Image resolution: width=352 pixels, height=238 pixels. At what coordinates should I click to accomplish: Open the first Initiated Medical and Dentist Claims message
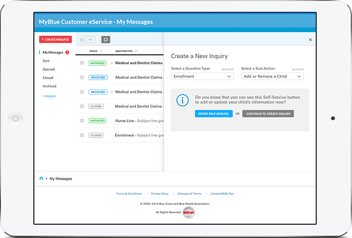pyautogui.click(x=139, y=63)
